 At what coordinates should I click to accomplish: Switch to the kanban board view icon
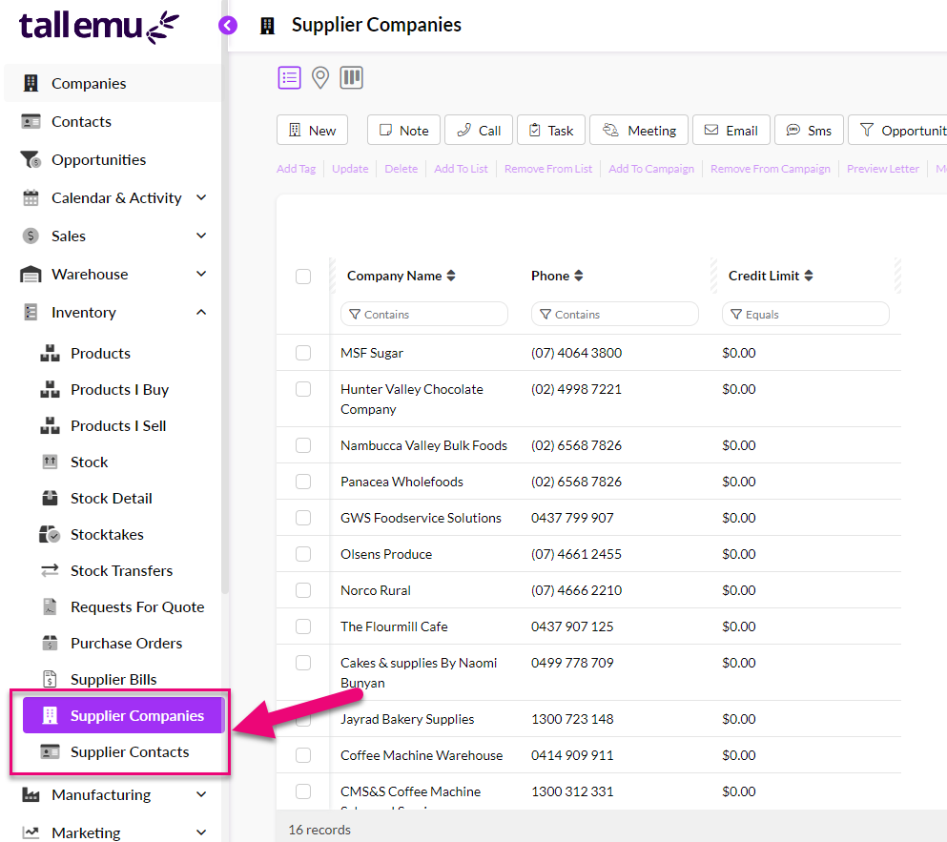(352, 78)
